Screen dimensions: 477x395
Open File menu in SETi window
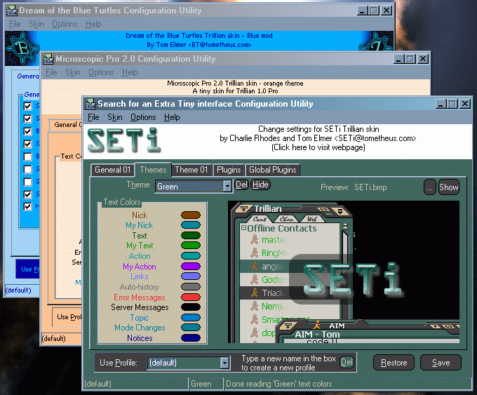(93, 117)
